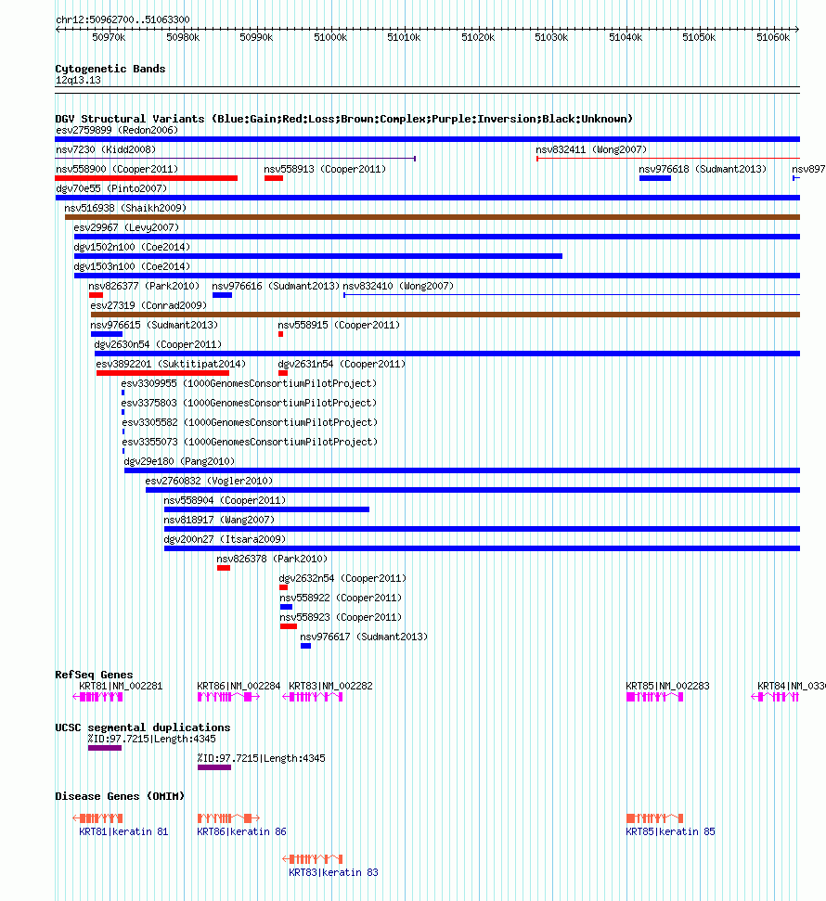
Task: Click the nsv558923 (Cooper2011) red bar
Action: tap(289, 627)
